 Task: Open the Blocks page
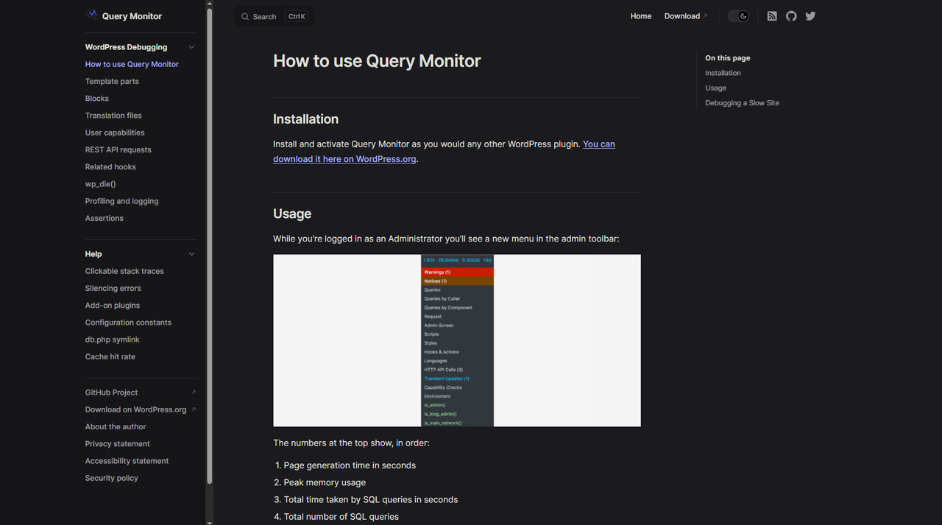point(97,99)
